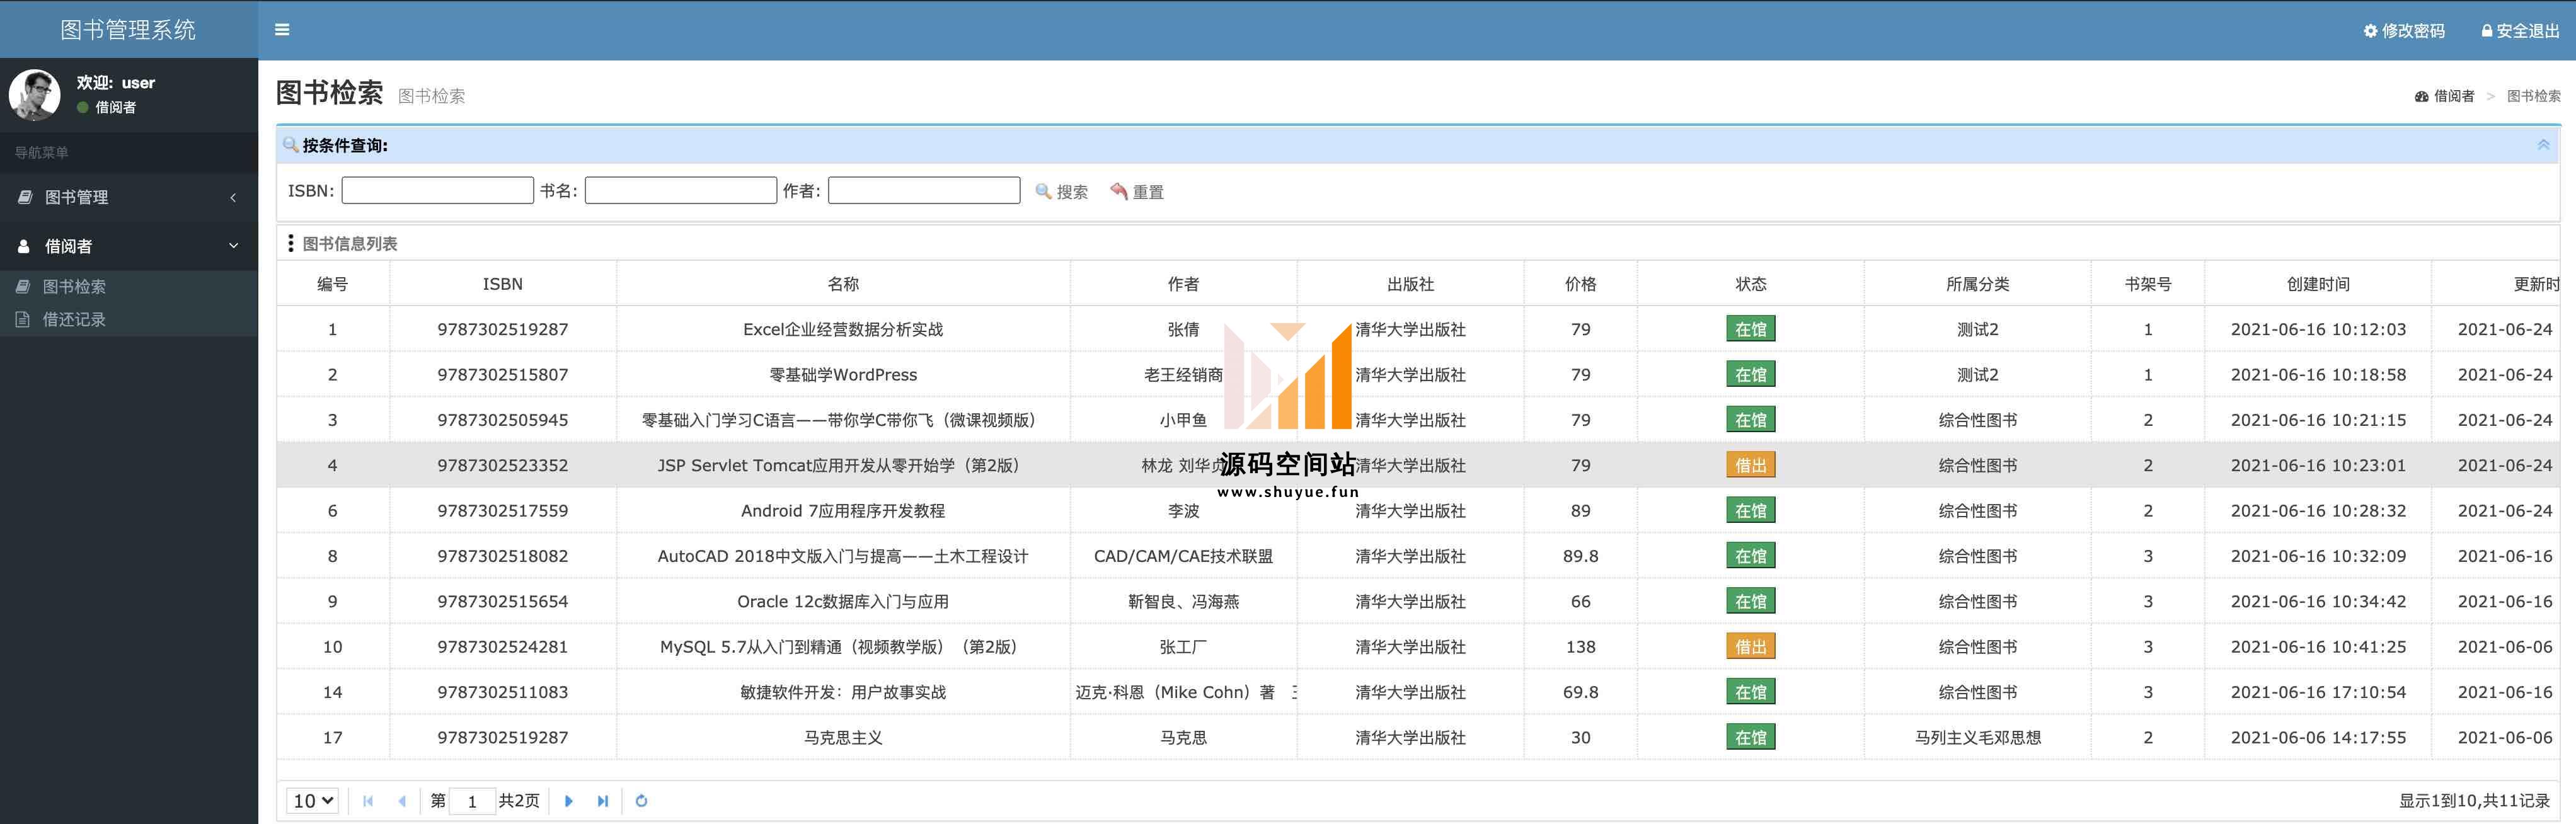This screenshot has height=824, width=2576.
Task: Click author cell CAD/CAM/CAE技术联盟
Action: [1183, 556]
